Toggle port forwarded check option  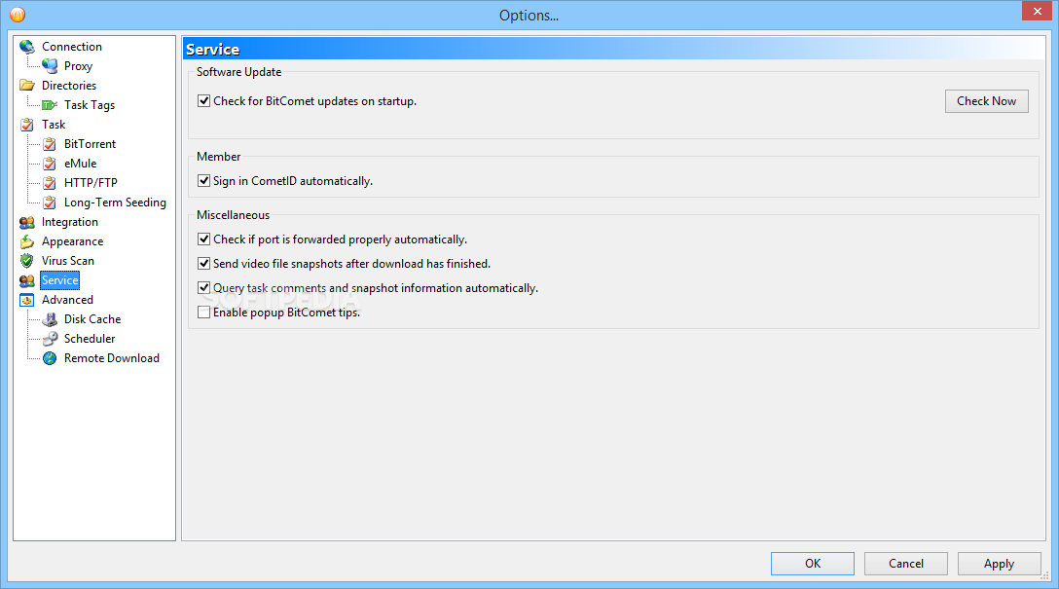point(204,239)
